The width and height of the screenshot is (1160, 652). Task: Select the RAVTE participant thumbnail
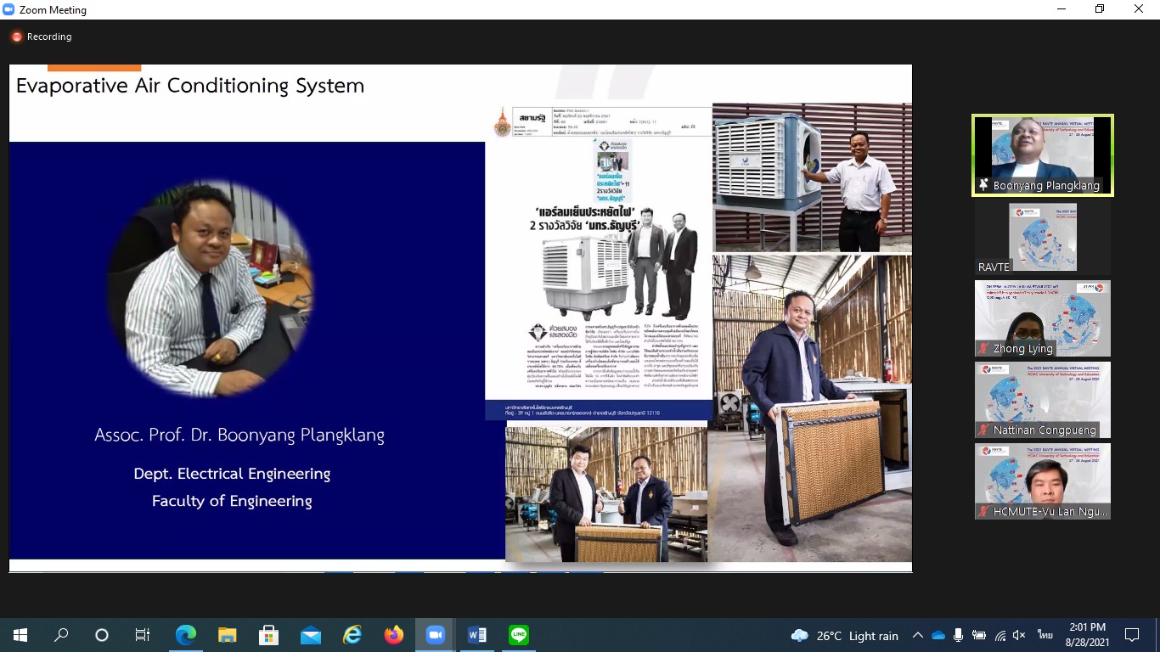(x=1043, y=237)
